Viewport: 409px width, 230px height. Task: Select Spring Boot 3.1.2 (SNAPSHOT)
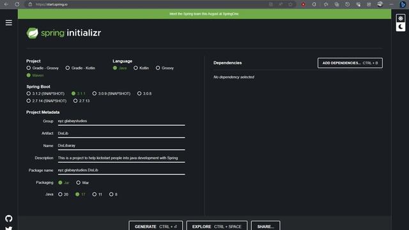click(45, 93)
